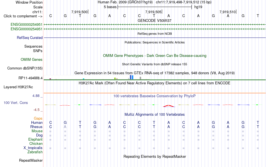Click the Sequences label on the left
The image size is (266, 167).
(33, 46)
